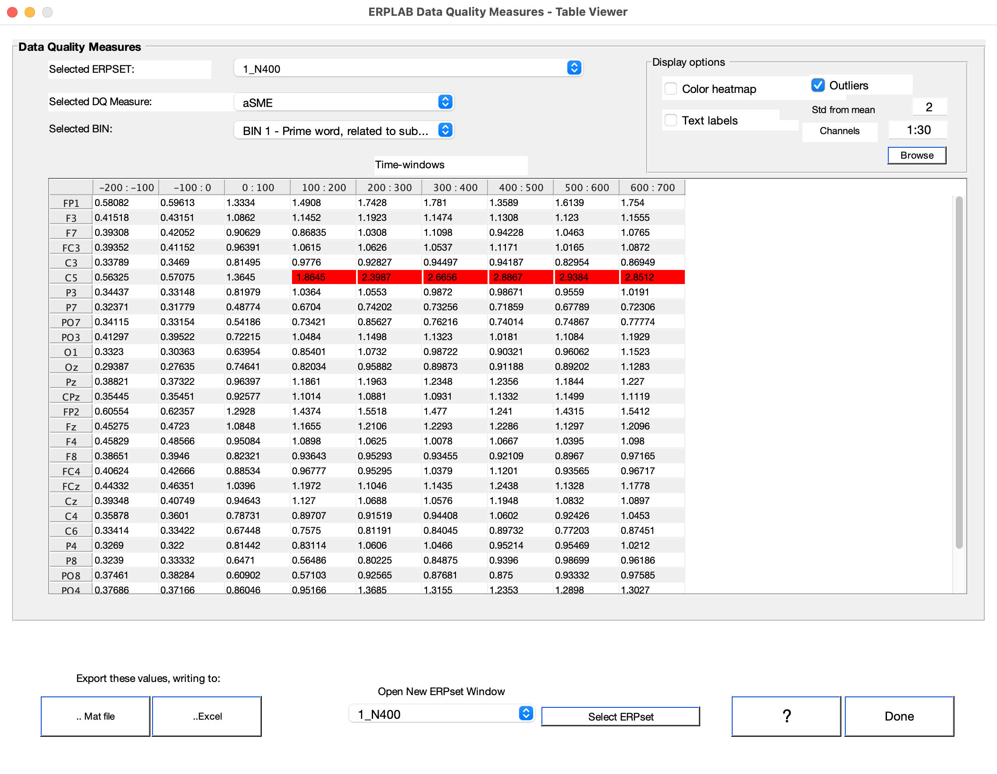Open help with the question mark button
This screenshot has width=997, height=774.
786,717
